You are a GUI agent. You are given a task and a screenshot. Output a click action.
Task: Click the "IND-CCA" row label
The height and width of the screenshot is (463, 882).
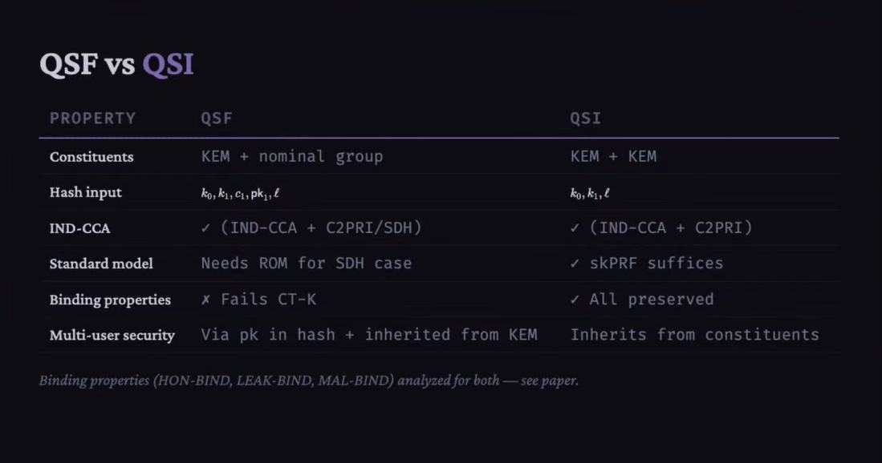click(79, 228)
